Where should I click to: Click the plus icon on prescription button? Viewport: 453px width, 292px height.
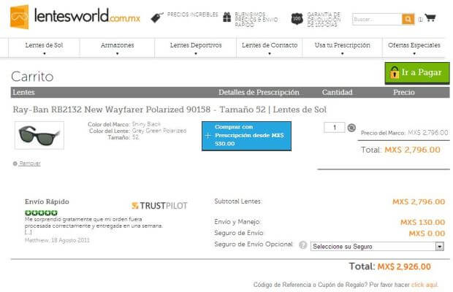pyautogui.click(x=208, y=135)
